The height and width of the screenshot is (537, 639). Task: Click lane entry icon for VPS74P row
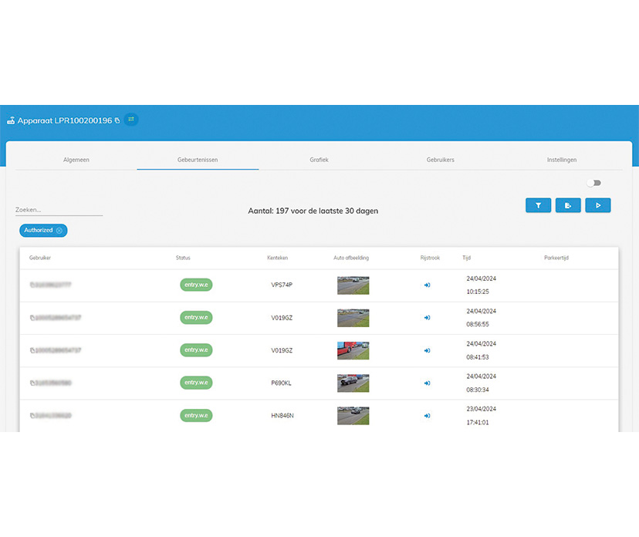427,285
